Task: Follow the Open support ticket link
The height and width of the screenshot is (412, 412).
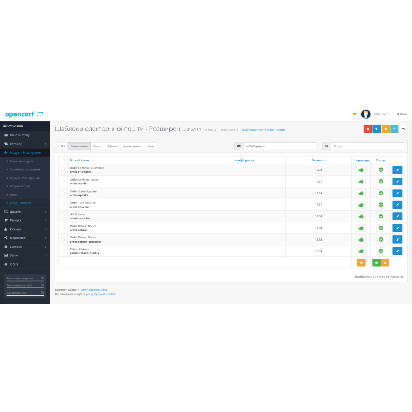Action: (x=94, y=289)
